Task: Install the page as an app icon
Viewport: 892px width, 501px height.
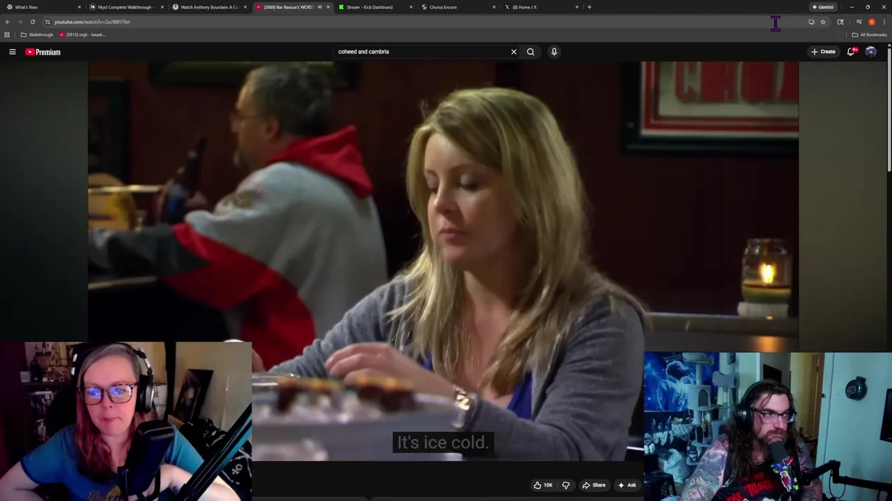Action: (811, 22)
